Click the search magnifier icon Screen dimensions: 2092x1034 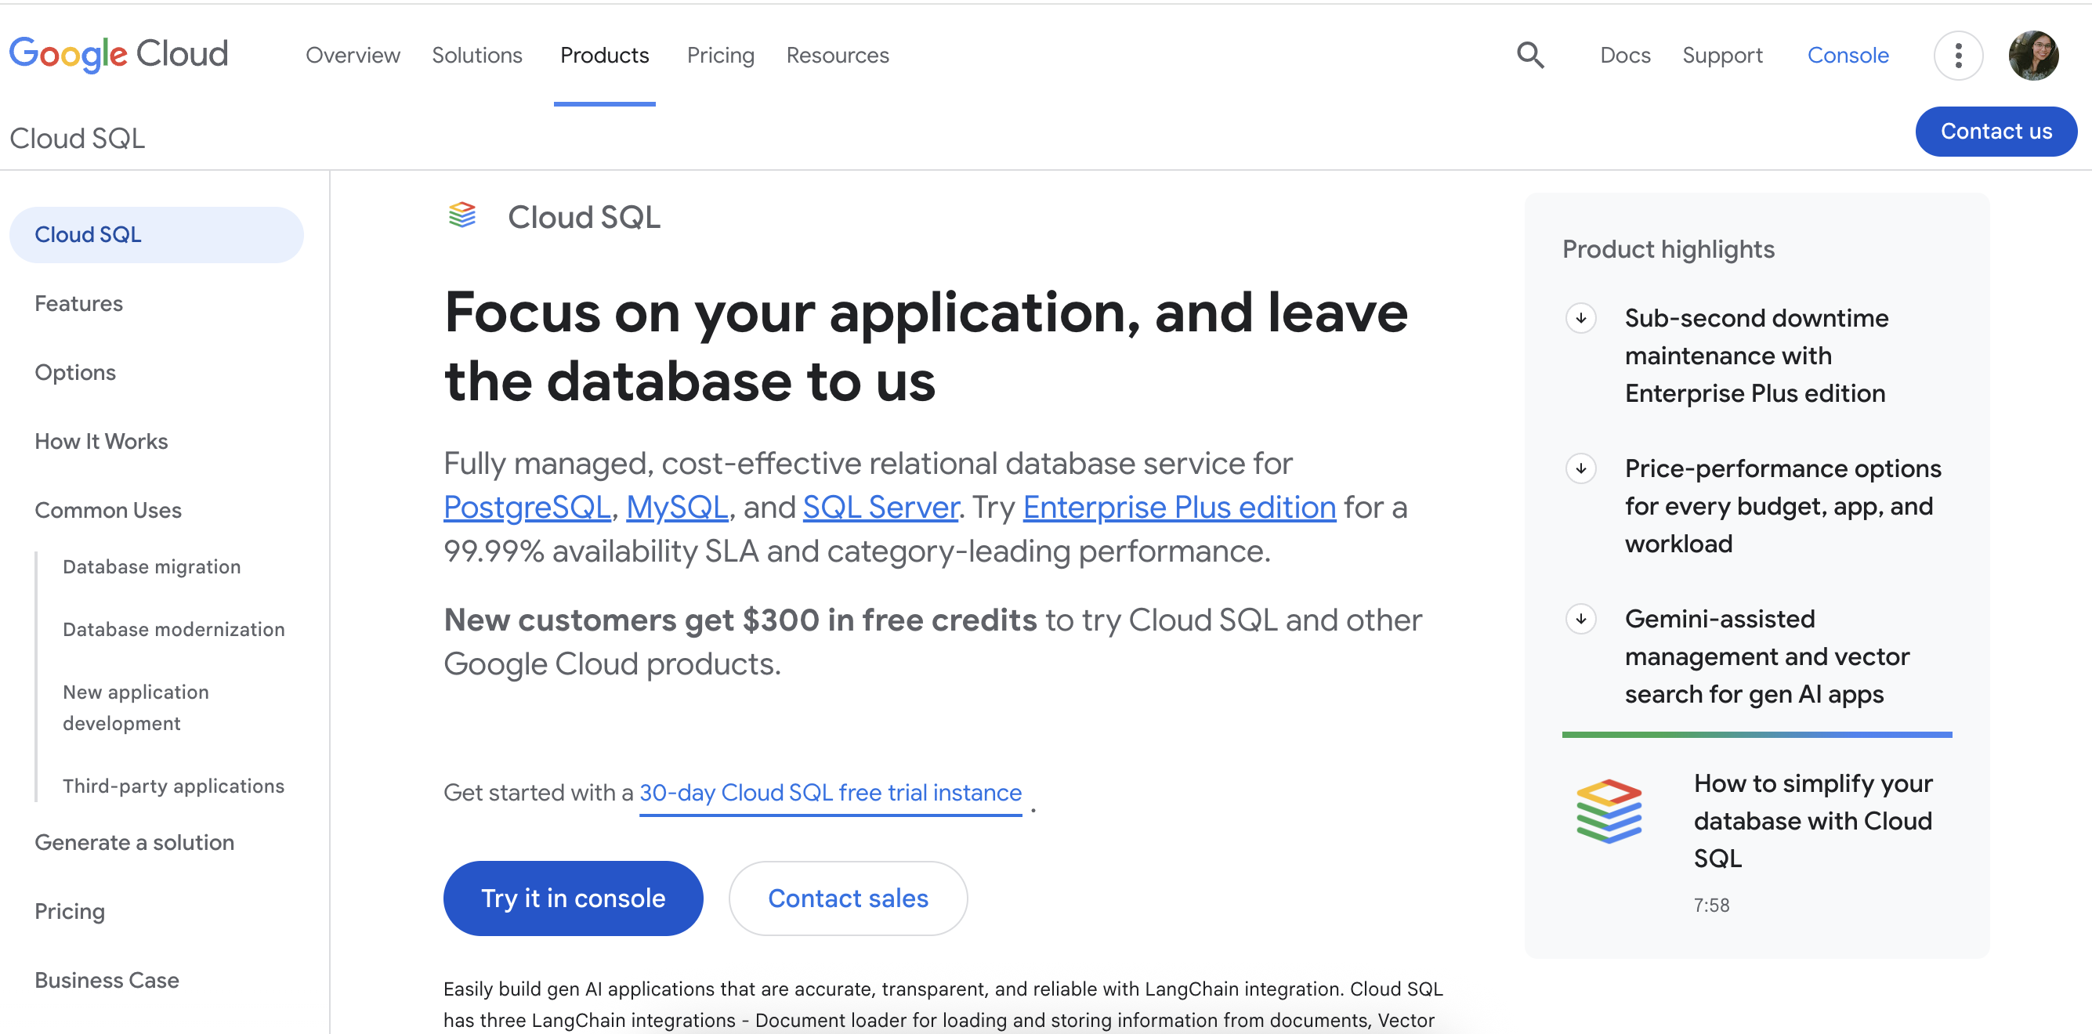[1530, 55]
